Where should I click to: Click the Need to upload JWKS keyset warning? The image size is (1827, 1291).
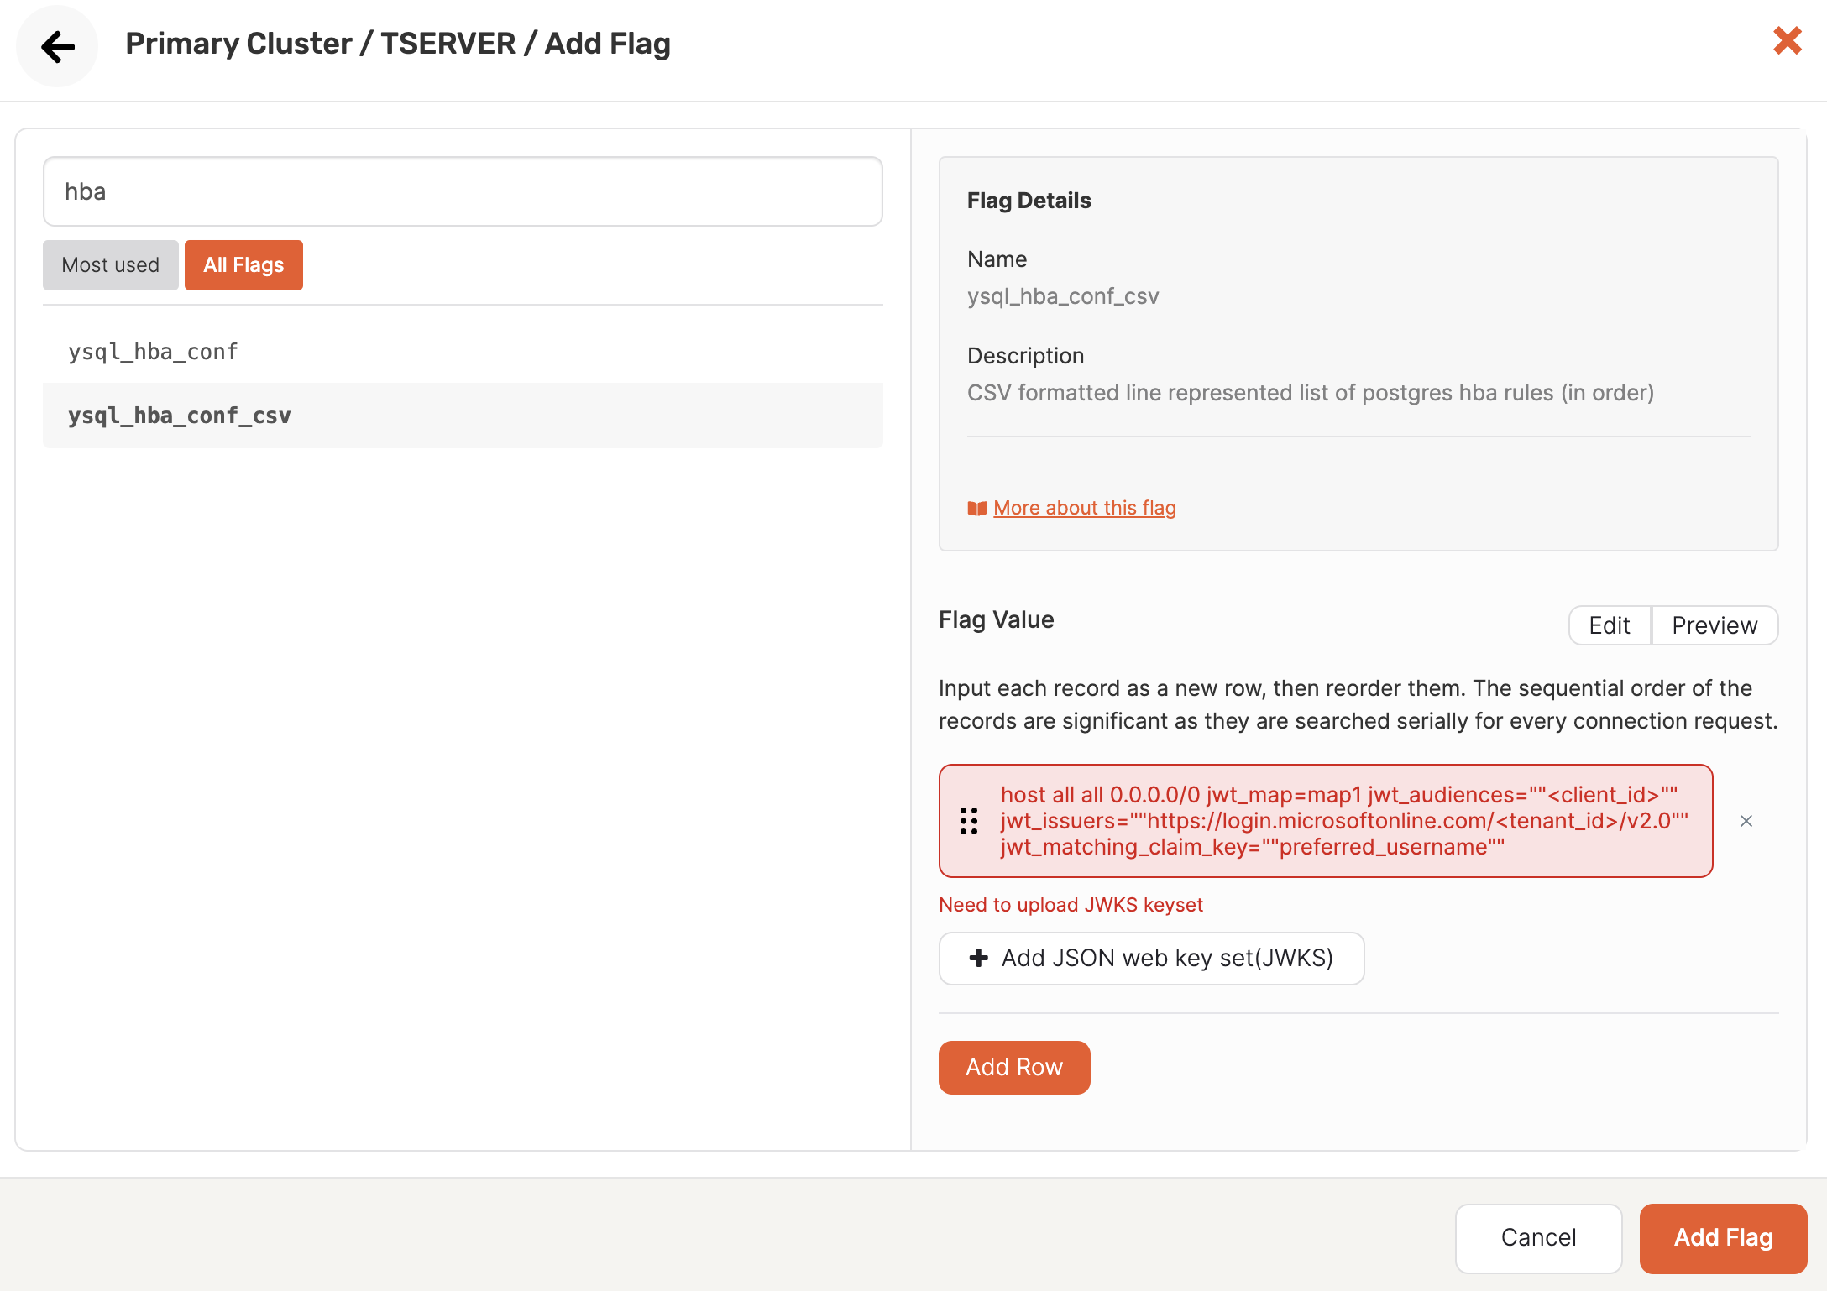coord(1070,902)
